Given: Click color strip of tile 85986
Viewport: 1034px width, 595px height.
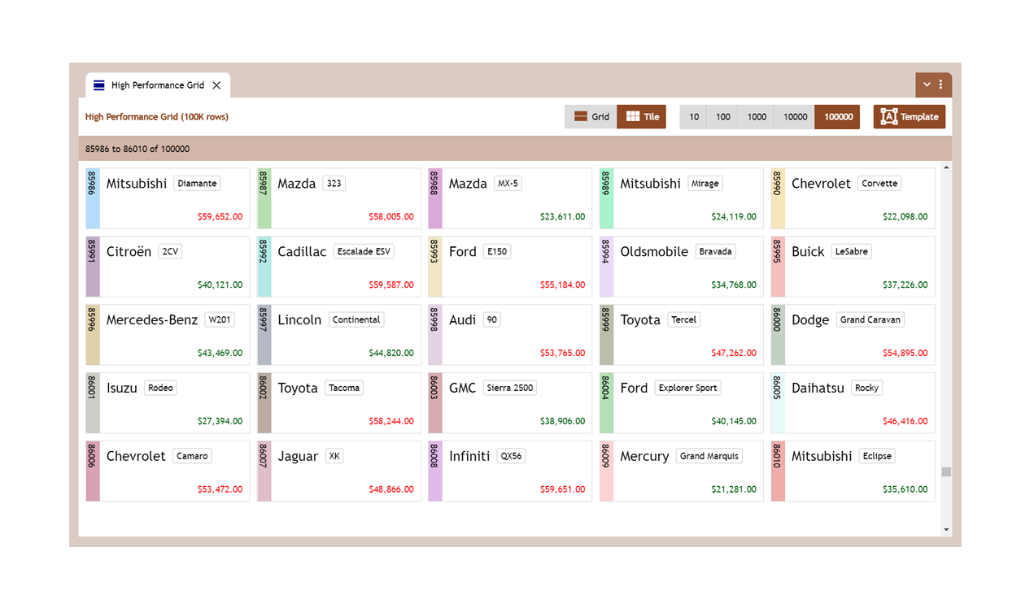Looking at the screenshot, I should [93, 198].
